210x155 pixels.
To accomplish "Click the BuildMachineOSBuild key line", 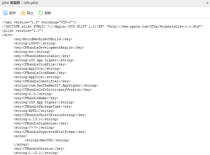I will click(x=43, y=39).
